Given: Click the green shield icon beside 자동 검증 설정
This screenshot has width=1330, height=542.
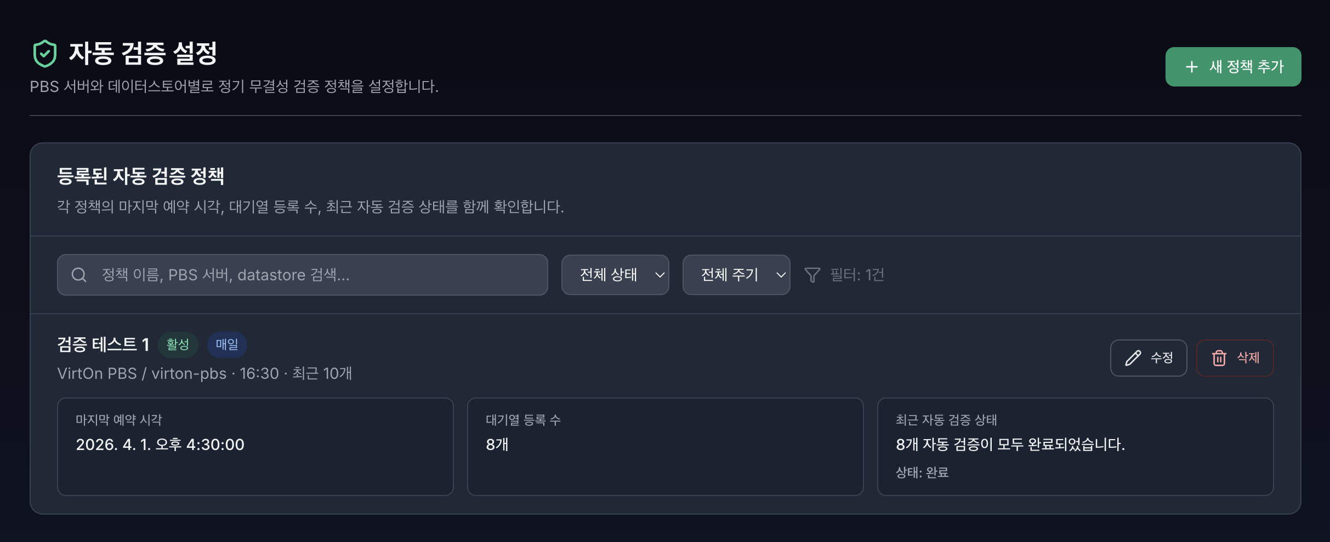Looking at the screenshot, I should (x=47, y=53).
